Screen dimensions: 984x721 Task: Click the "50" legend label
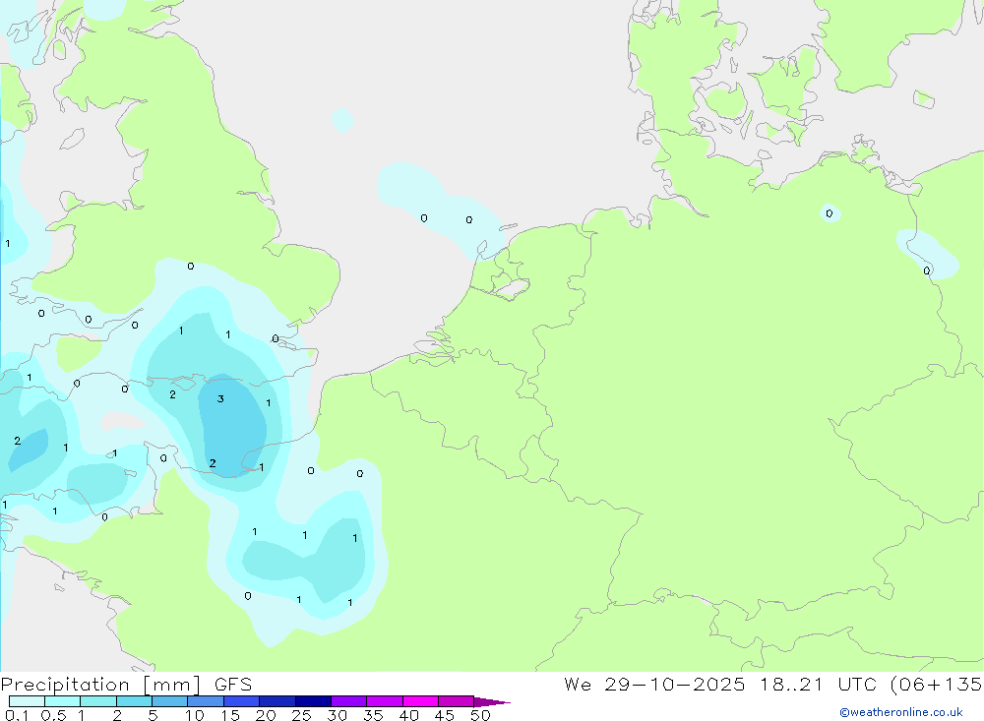tap(480, 715)
